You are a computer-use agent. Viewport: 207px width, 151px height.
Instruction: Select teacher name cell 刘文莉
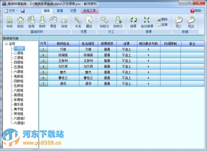(x=63, y=66)
